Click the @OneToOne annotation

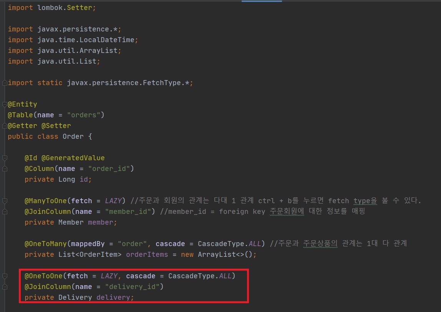pos(43,276)
